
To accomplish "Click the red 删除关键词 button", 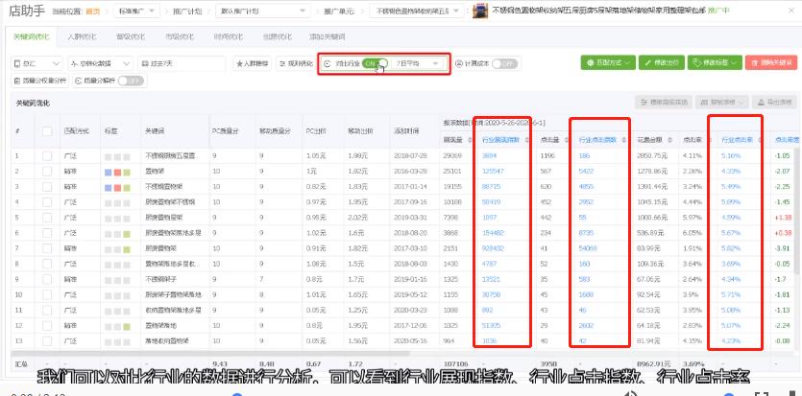I will pos(771,62).
